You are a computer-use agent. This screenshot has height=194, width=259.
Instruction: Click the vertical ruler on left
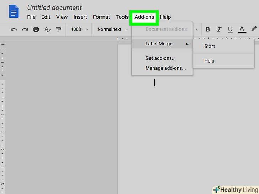2,118
